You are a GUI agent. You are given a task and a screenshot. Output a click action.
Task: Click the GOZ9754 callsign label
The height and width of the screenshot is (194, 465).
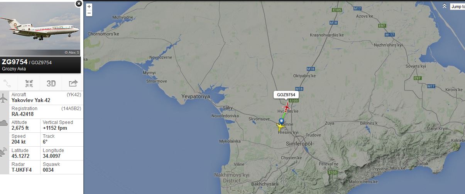tap(286, 94)
